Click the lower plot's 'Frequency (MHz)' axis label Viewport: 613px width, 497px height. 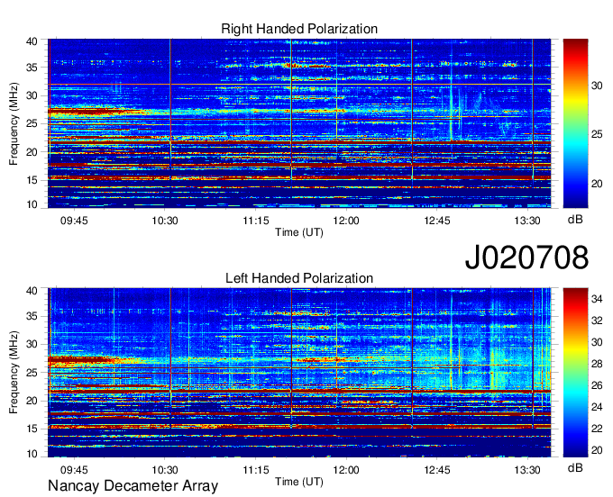(x=14, y=373)
